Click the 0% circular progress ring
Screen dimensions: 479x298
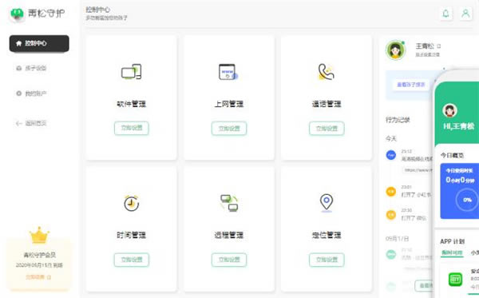(x=467, y=200)
